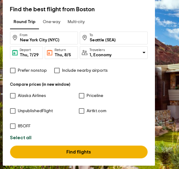Viewport: 179px width, 169px height.
Task: Click the Travelers people icon
Action: pyautogui.click(x=85, y=53)
